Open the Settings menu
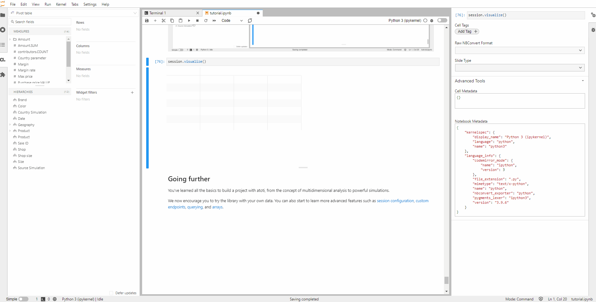 [90, 4]
